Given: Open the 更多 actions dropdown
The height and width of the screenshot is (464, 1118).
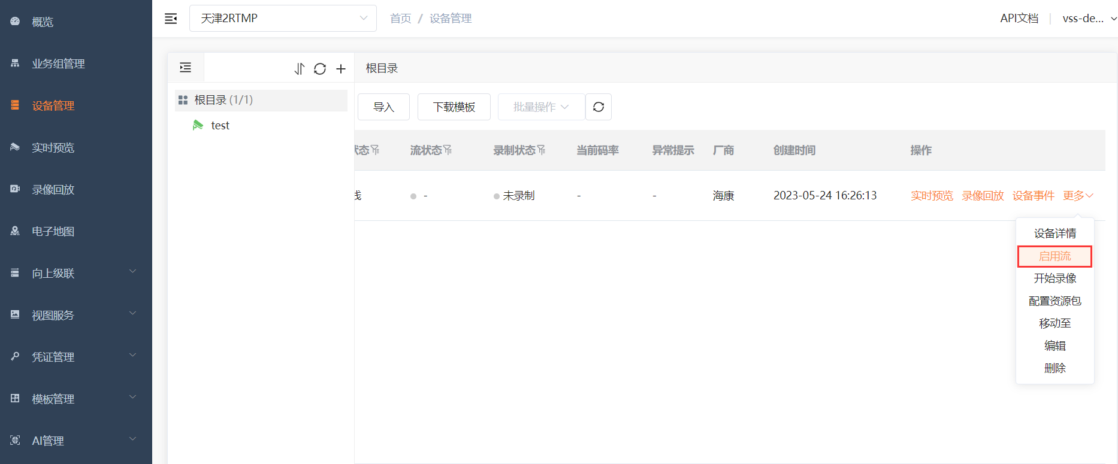Looking at the screenshot, I should tap(1078, 196).
